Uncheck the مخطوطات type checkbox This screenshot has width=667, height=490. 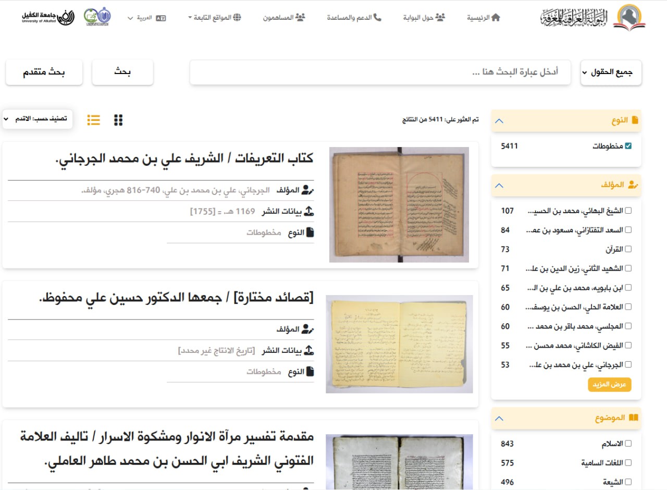(628, 146)
